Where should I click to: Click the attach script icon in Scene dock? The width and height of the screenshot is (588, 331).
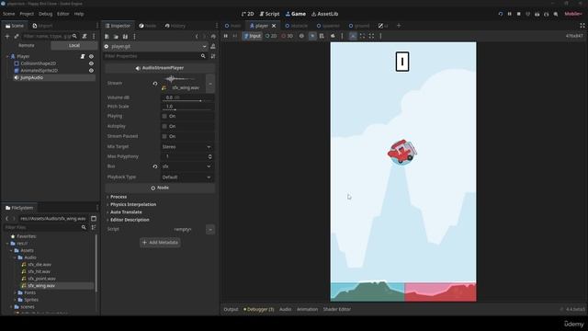tap(85, 37)
